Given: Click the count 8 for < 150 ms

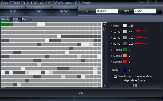Looking at the screenshot, I should tap(130, 50).
